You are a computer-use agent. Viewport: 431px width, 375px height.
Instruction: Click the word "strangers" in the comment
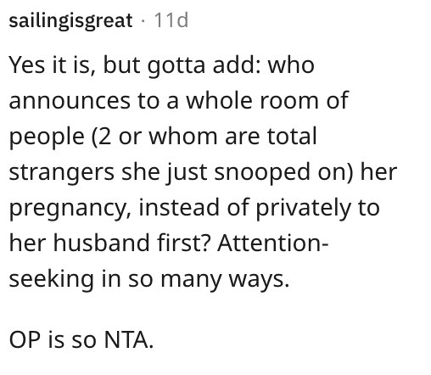tap(61, 173)
